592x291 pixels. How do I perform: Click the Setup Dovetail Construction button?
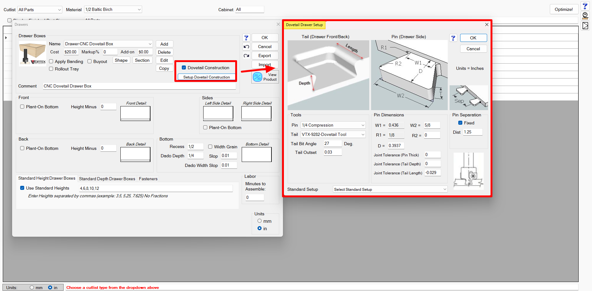coord(206,77)
